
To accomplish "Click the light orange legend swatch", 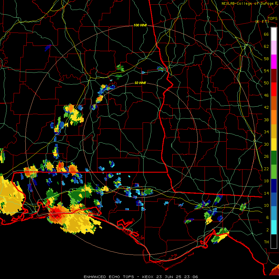I will (x=274, y=117).
